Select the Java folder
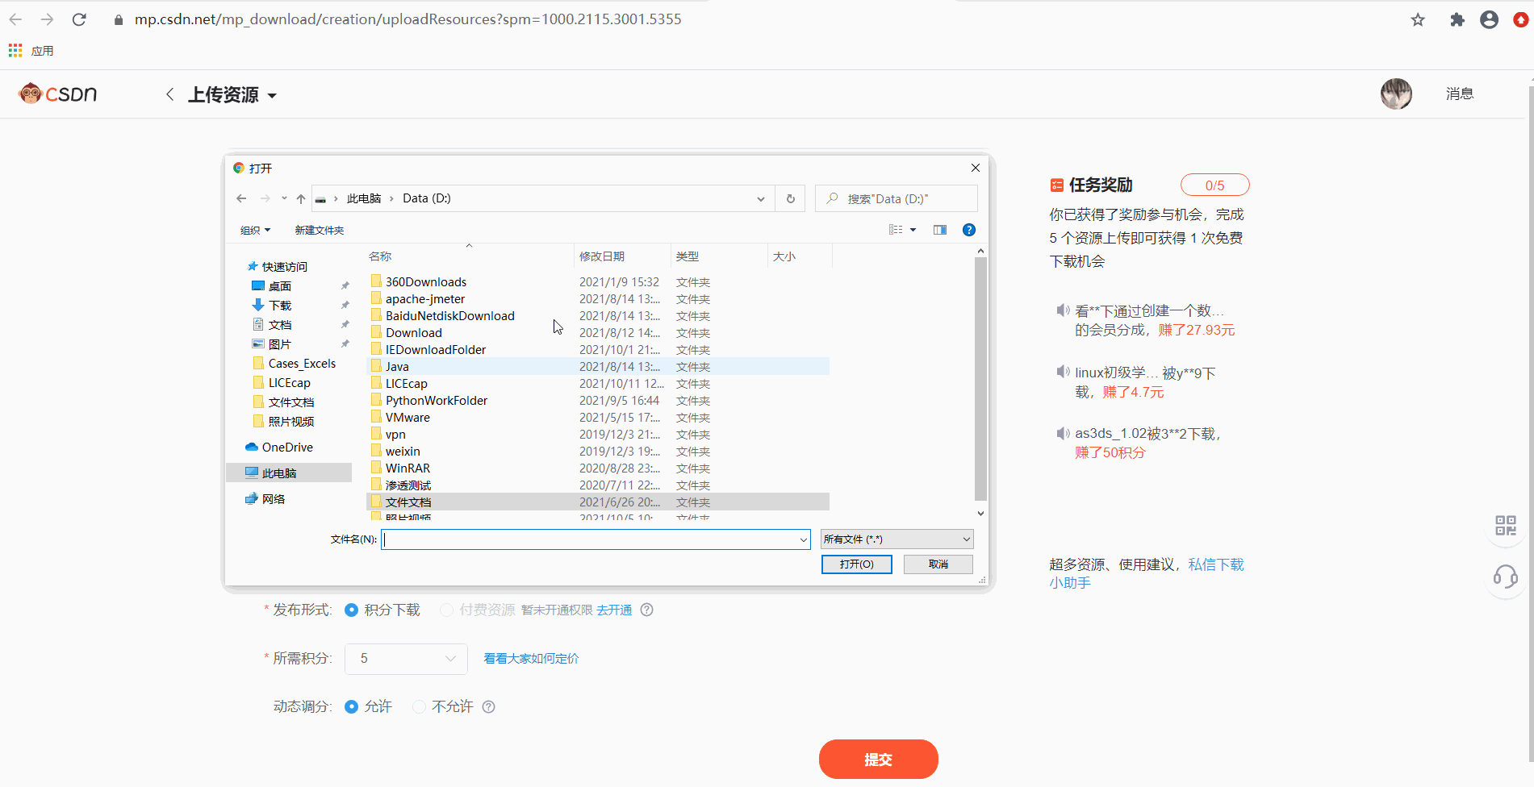The image size is (1534, 787). (598, 367)
